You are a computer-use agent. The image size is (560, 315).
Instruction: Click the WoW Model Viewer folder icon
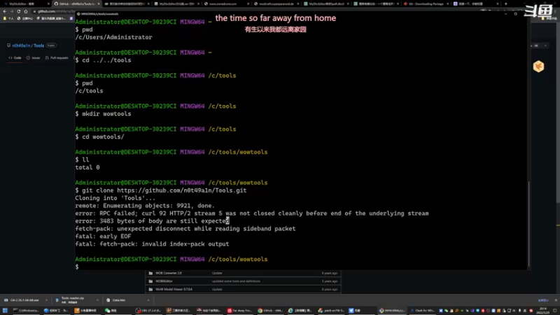(x=150, y=289)
